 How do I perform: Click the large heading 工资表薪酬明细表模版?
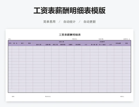69,10
